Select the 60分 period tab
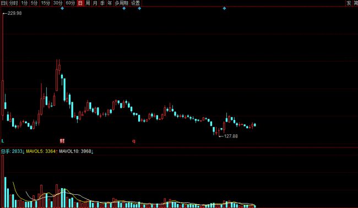Image resolution: width=358 pixels, height=208 pixels. [x=70, y=3]
